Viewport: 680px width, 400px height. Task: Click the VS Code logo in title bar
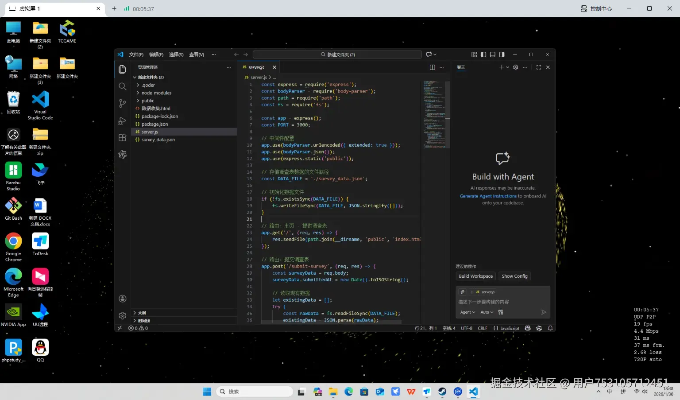coord(120,54)
